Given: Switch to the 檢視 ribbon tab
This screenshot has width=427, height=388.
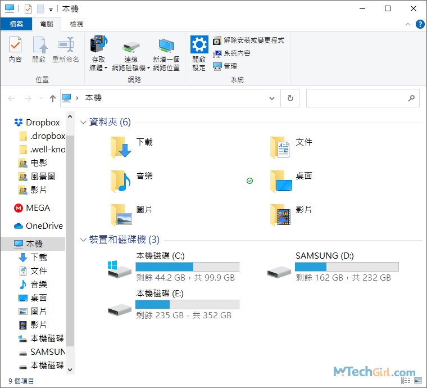Looking at the screenshot, I should (x=76, y=24).
